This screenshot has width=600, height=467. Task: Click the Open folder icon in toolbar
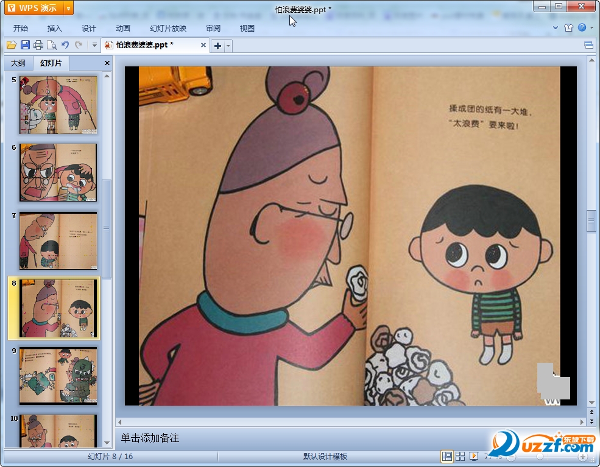click(x=12, y=45)
